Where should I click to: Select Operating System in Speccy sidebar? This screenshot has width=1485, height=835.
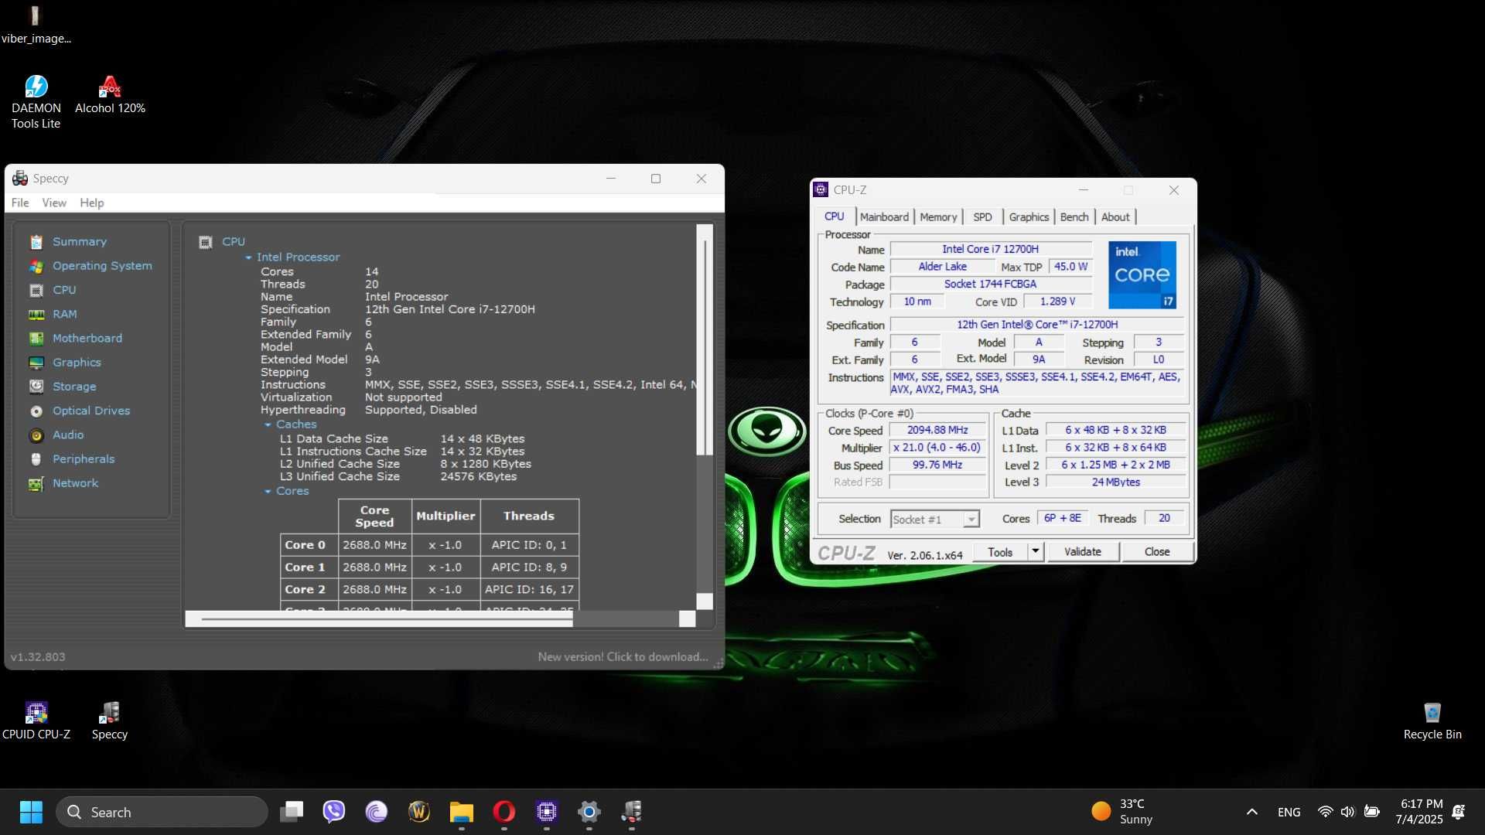click(102, 266)
